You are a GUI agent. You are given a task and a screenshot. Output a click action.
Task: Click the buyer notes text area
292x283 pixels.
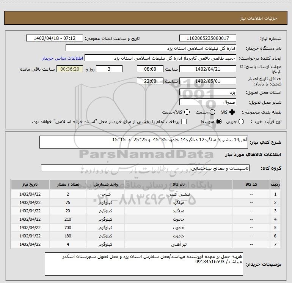(144, 264)
